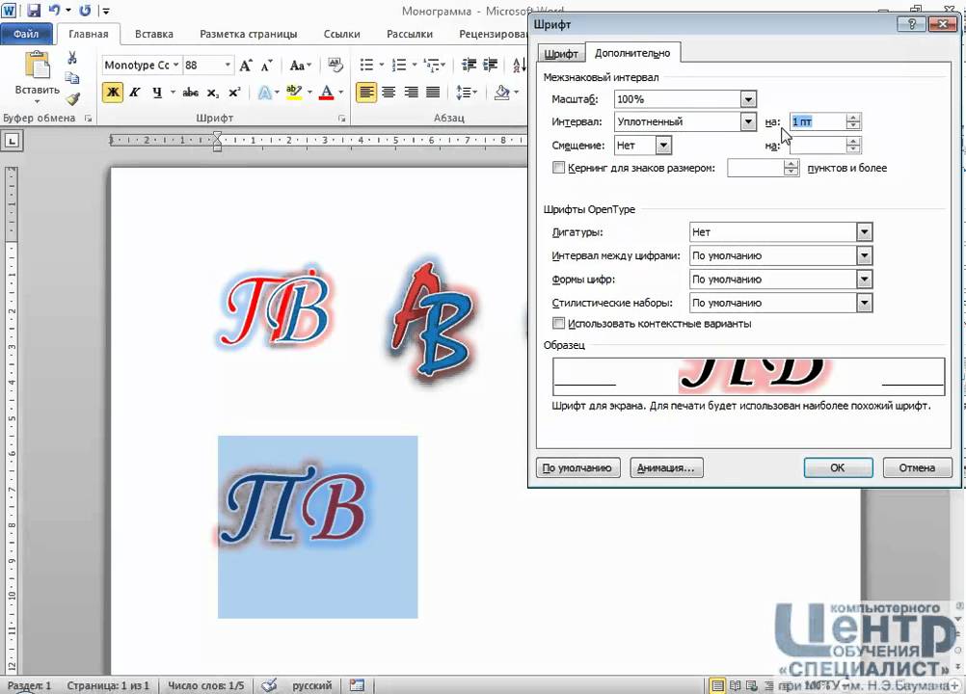The width and height of the screenshot is (966, 694).
Task: Open Text Effects glowing A
Action: [265, 93]
